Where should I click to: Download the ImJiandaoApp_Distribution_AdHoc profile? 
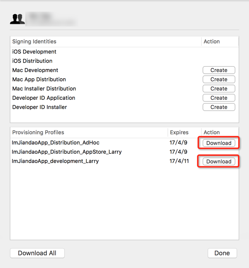(219, 143)
